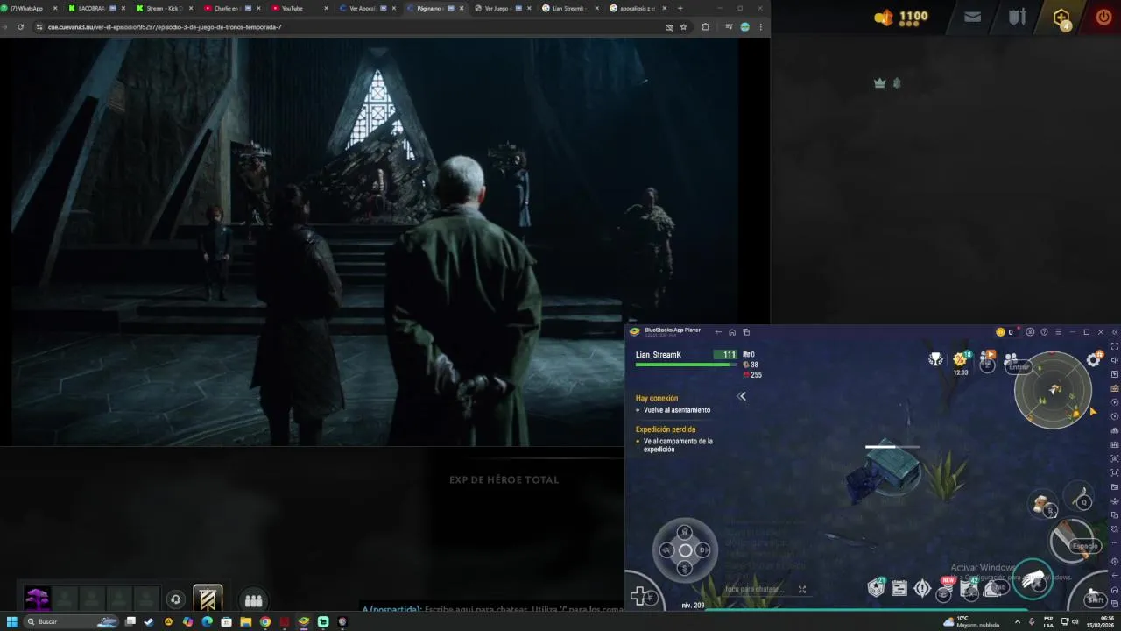Collapse quest panel with double chevron
1121x631 pixels.
742,396
